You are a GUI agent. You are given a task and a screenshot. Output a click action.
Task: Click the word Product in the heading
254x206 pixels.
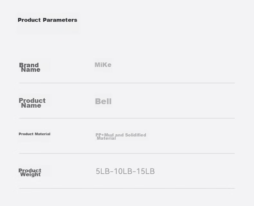(29, 20)
